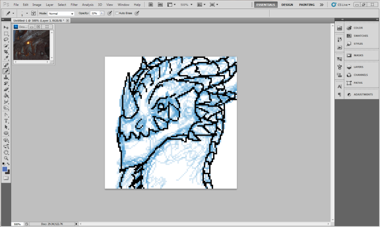
Task: Select the Move tool
Action: pos(6,28)
